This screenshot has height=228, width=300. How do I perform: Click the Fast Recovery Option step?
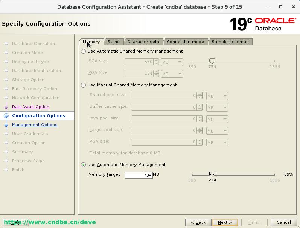point(34,89)
